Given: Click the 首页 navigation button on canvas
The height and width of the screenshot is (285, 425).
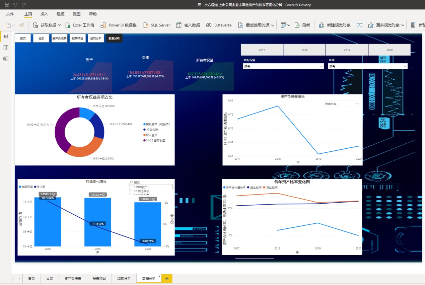Looking at the screenshot, I should point(23,38).
